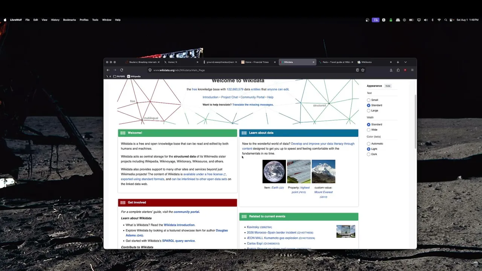This screenshot has height=271, width=482.
Task: Open the PAPERS bookmark folder
Action: [x=119, y=76]
